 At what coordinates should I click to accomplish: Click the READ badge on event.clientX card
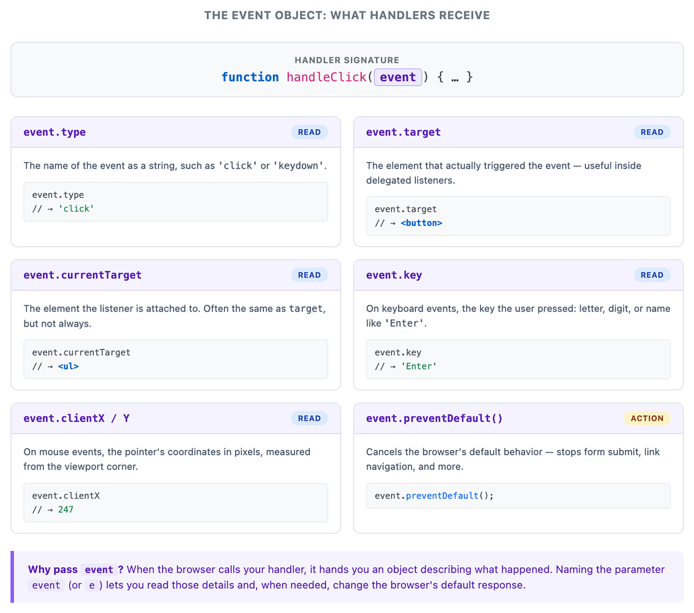click(x=309, y=418)
